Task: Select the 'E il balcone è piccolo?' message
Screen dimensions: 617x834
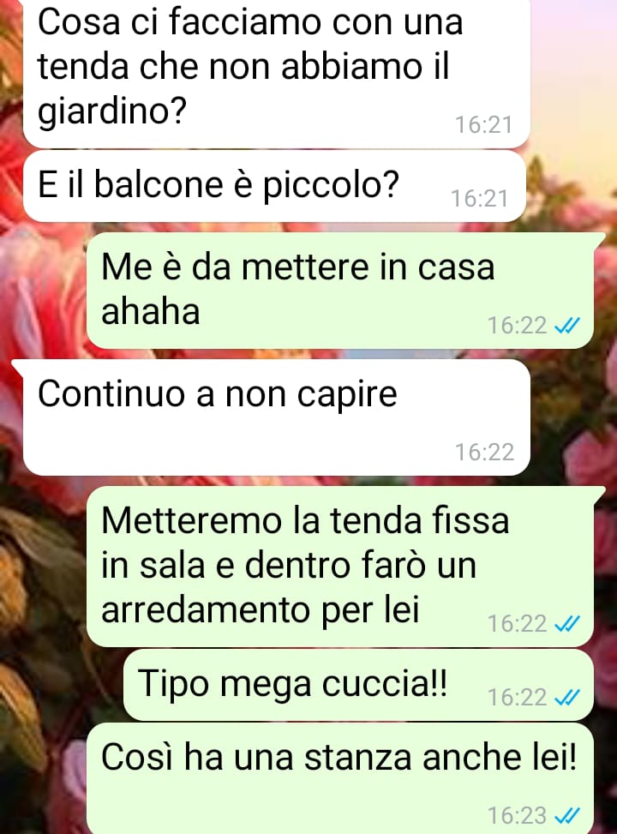Action: (x=274, y=186)
